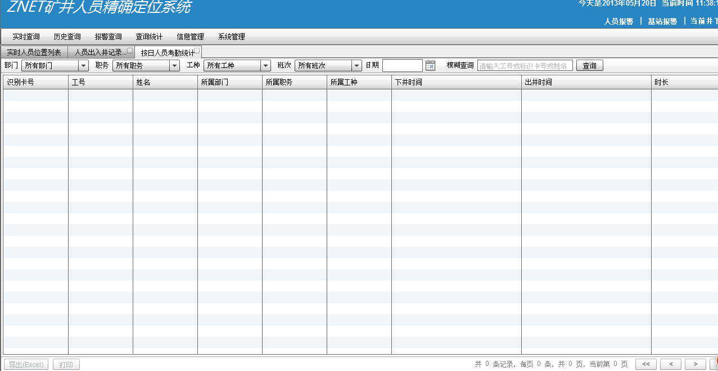Viewport: 718px width, 371px height.
Task: Expand the 班次 shift dropdown
Action: pyautogui.click(x=356, y=66)
